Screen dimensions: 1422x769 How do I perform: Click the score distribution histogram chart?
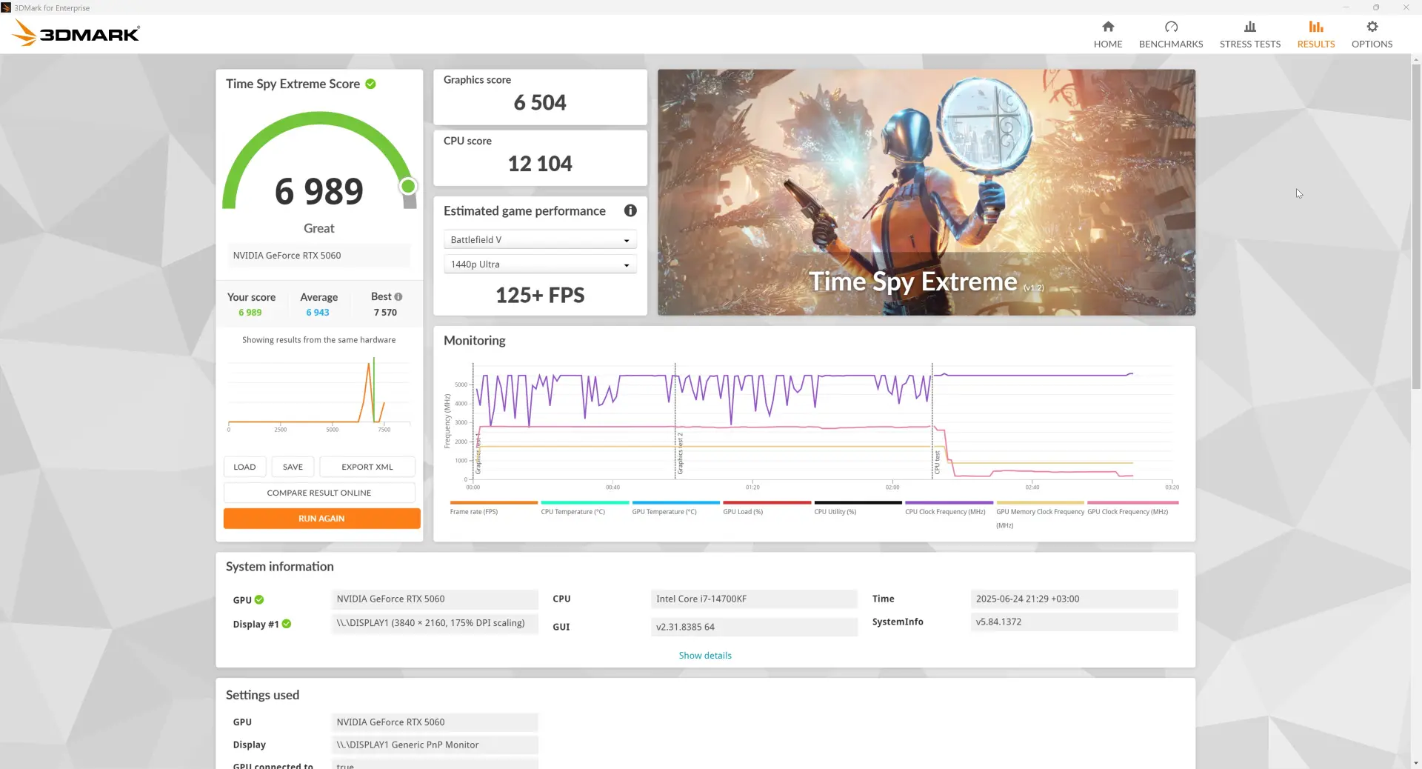pyautogui.click(x=319, y=393)
